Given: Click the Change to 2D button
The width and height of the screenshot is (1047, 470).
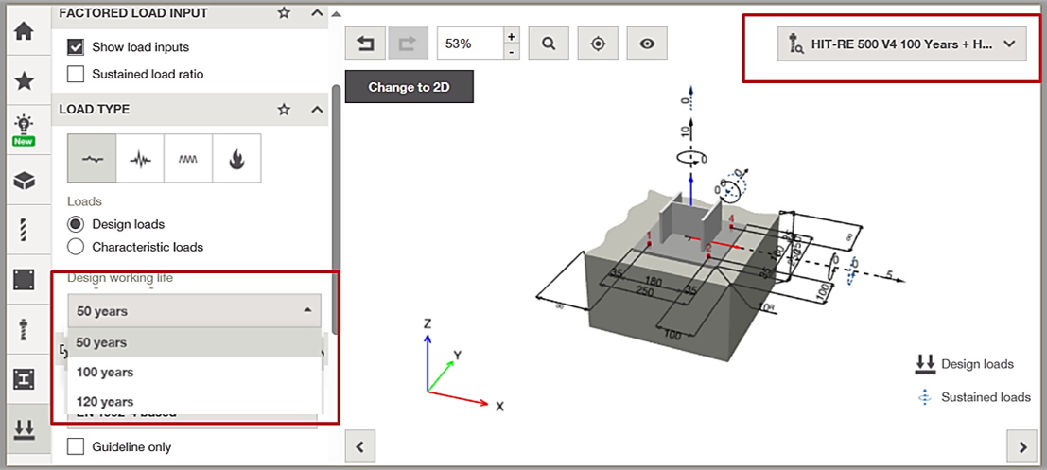Looking at the screenshot, I should click(x=410, y=87).
